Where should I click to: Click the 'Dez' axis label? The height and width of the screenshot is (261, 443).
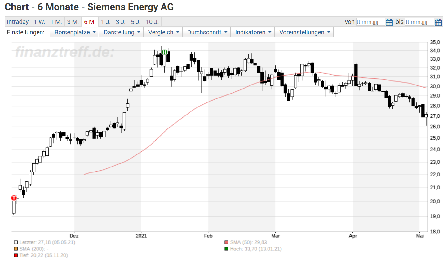pos(74,236)
